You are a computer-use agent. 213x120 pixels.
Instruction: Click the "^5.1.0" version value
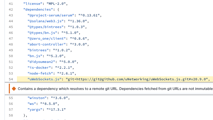[70, 33]
